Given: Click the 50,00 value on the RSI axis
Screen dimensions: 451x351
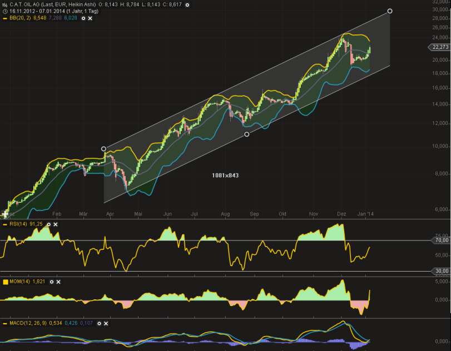Looking at the screenshot, I should point(442,255).
